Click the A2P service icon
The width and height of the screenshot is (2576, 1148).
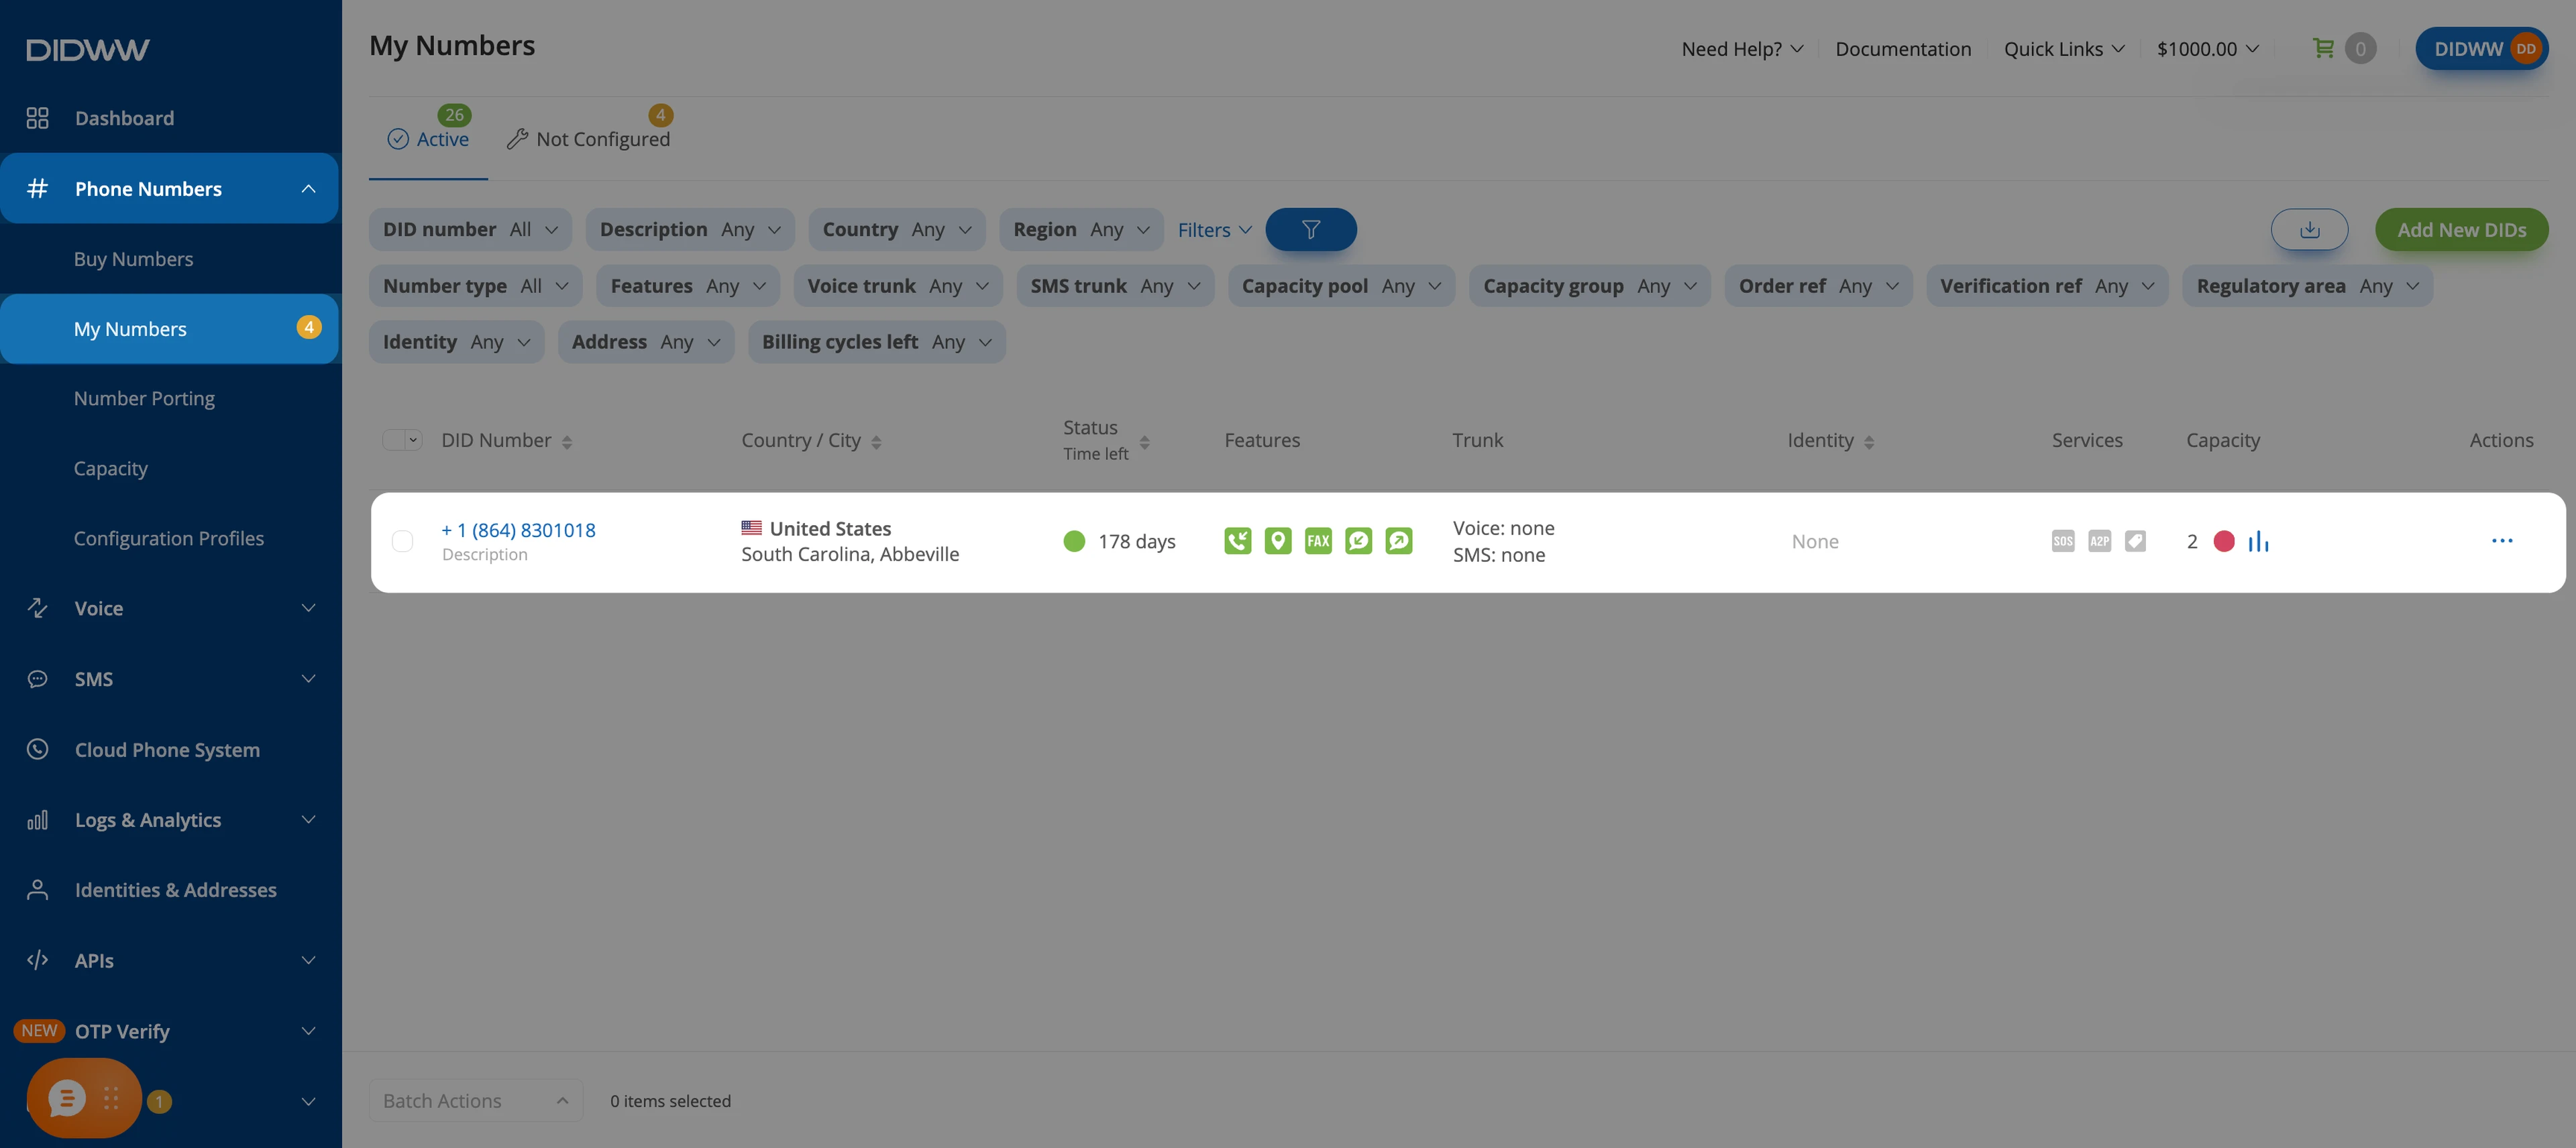[2099, 541]
